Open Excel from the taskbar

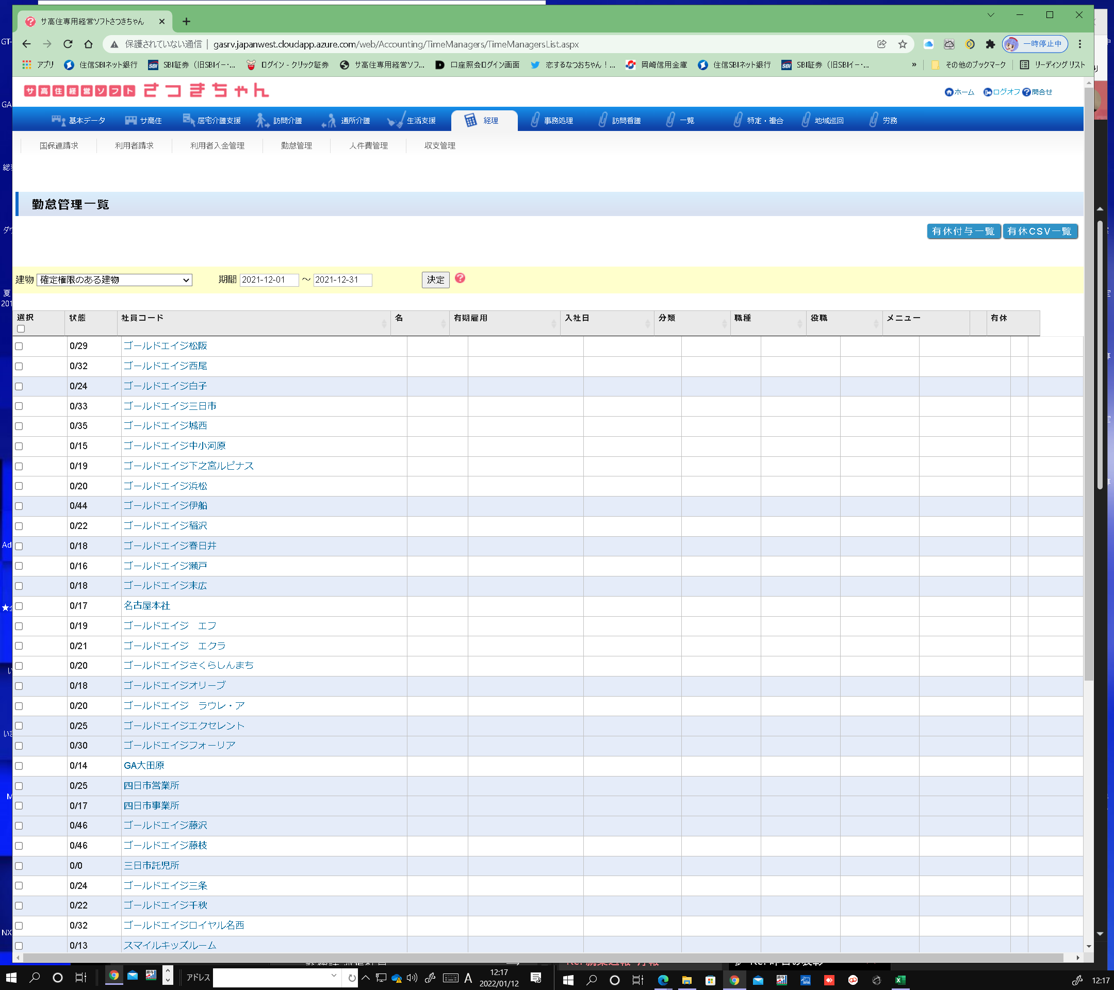(900, 980)
